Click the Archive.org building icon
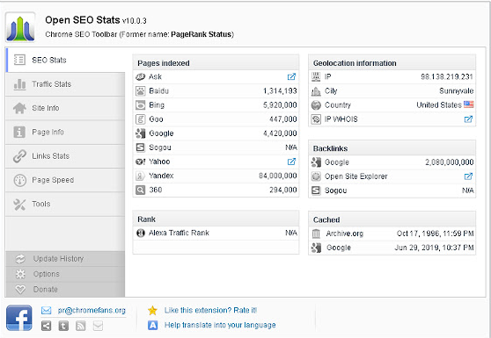 [x=316, y=234]
